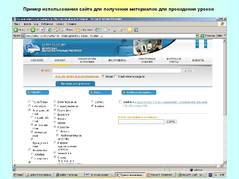This screenshot has height=179, width=239.
Task: Go to the Каталог site tab
Action: [x=60, y=60]
